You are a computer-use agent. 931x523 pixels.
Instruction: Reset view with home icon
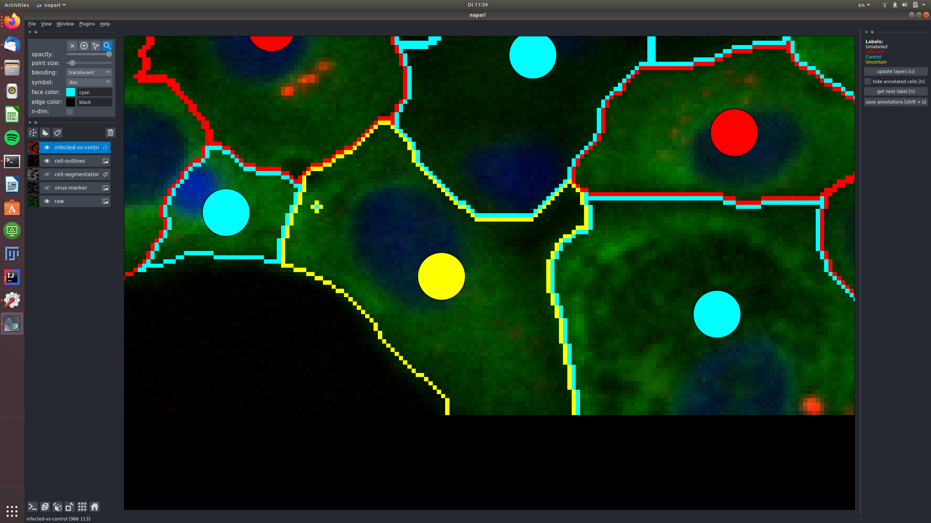[x=95, y=507]
